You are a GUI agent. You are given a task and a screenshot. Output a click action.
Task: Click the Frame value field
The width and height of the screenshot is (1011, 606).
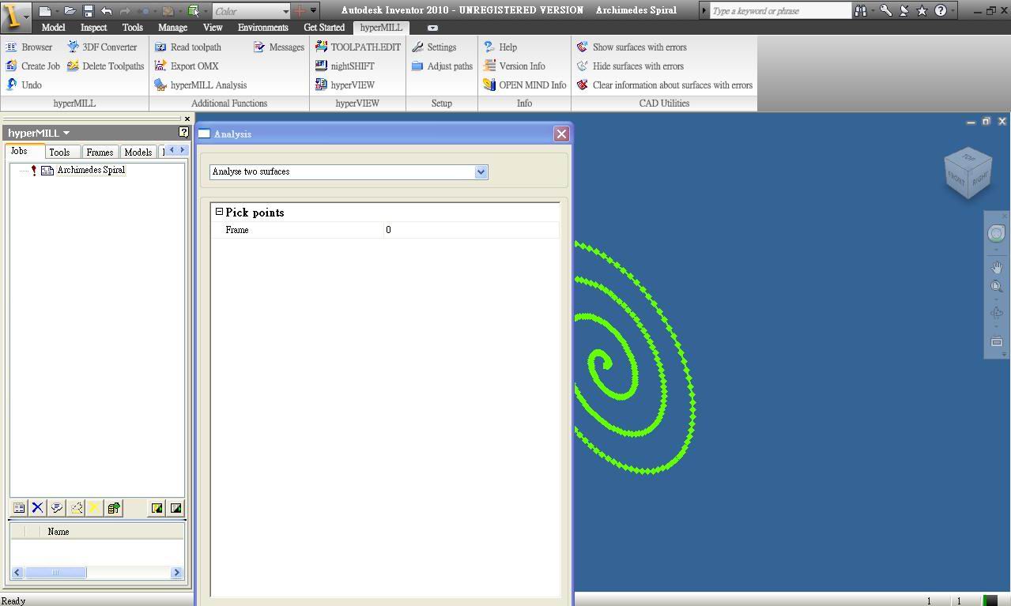[x=471, y=230]
